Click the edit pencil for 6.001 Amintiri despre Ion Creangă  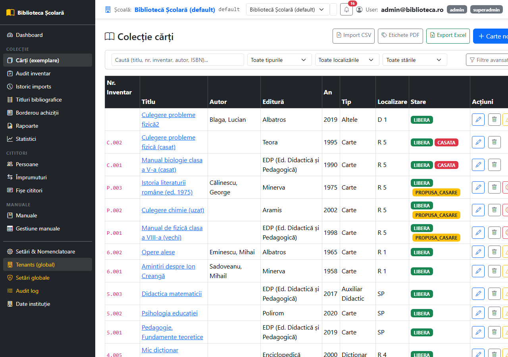tap(478, 271)
